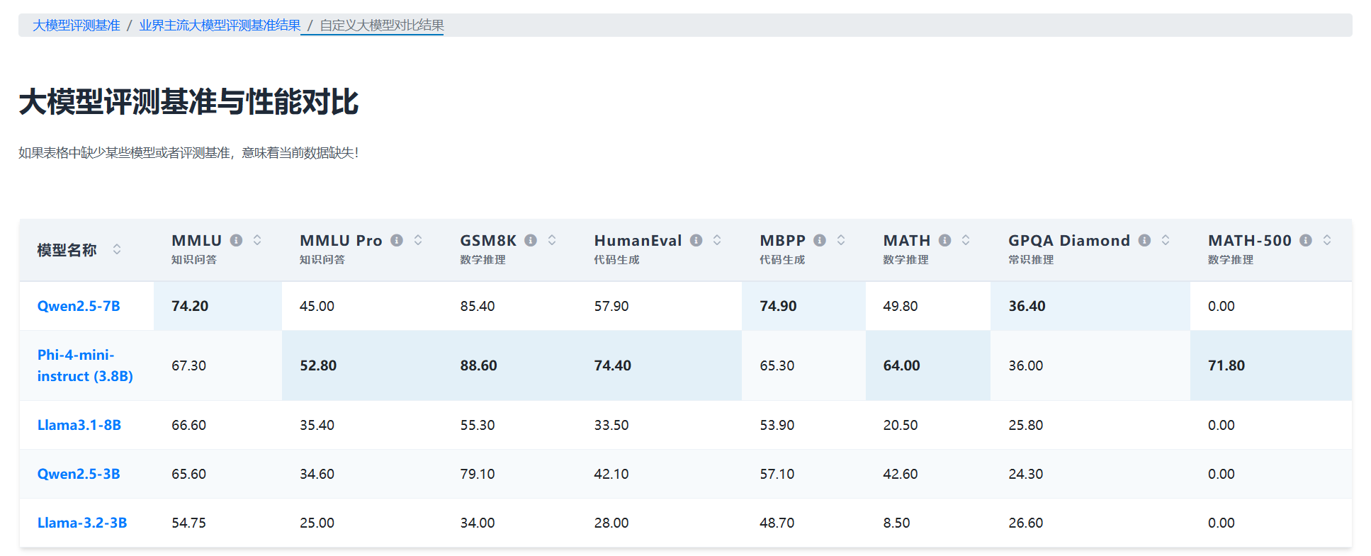Open GPQA Diamond info icon
Screen dimensions: 1371x556
point(1144,240)
